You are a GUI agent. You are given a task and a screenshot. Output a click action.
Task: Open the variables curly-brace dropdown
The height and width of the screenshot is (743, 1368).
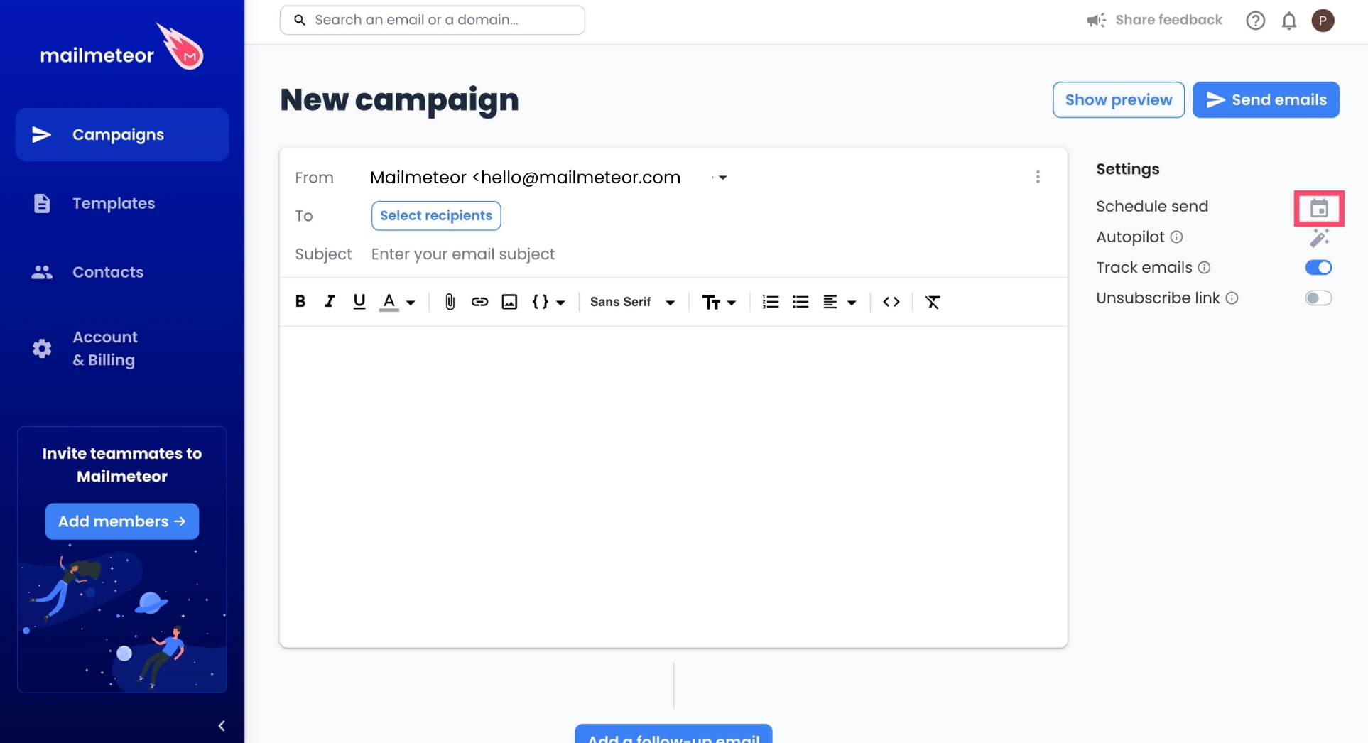(x=548, y=302)
